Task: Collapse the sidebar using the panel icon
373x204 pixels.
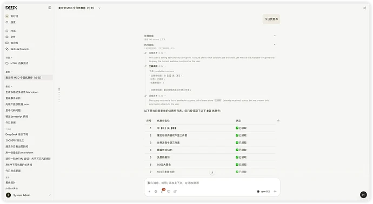Action: [50, 8]
